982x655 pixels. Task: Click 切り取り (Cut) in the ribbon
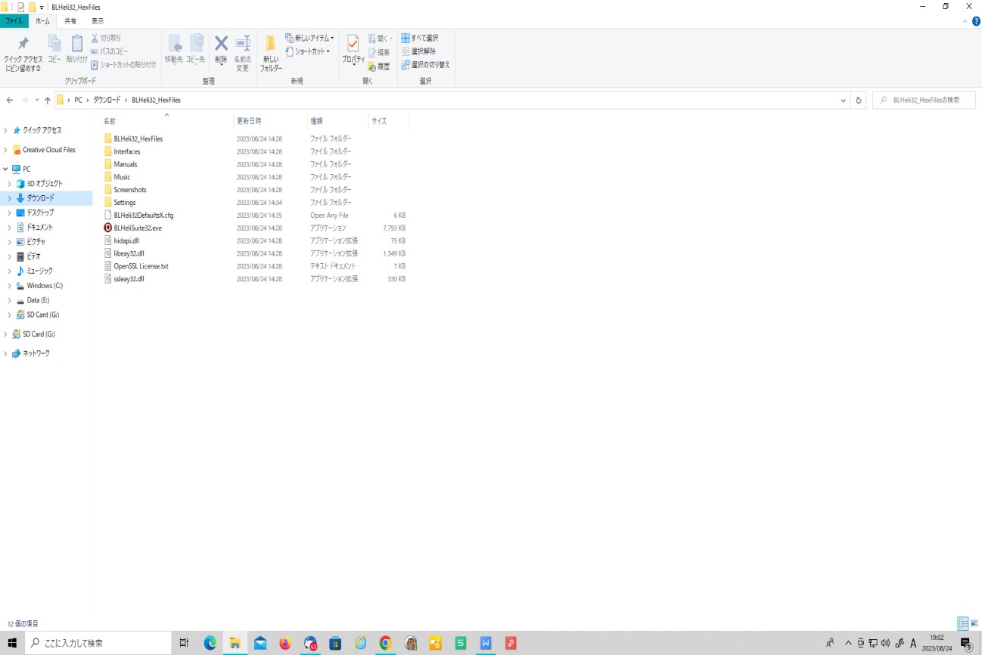pos(106,38)
